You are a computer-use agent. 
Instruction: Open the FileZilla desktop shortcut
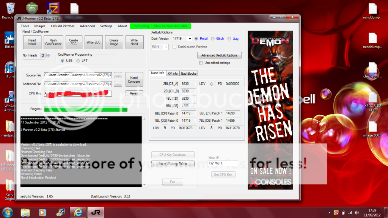[53, 8]
